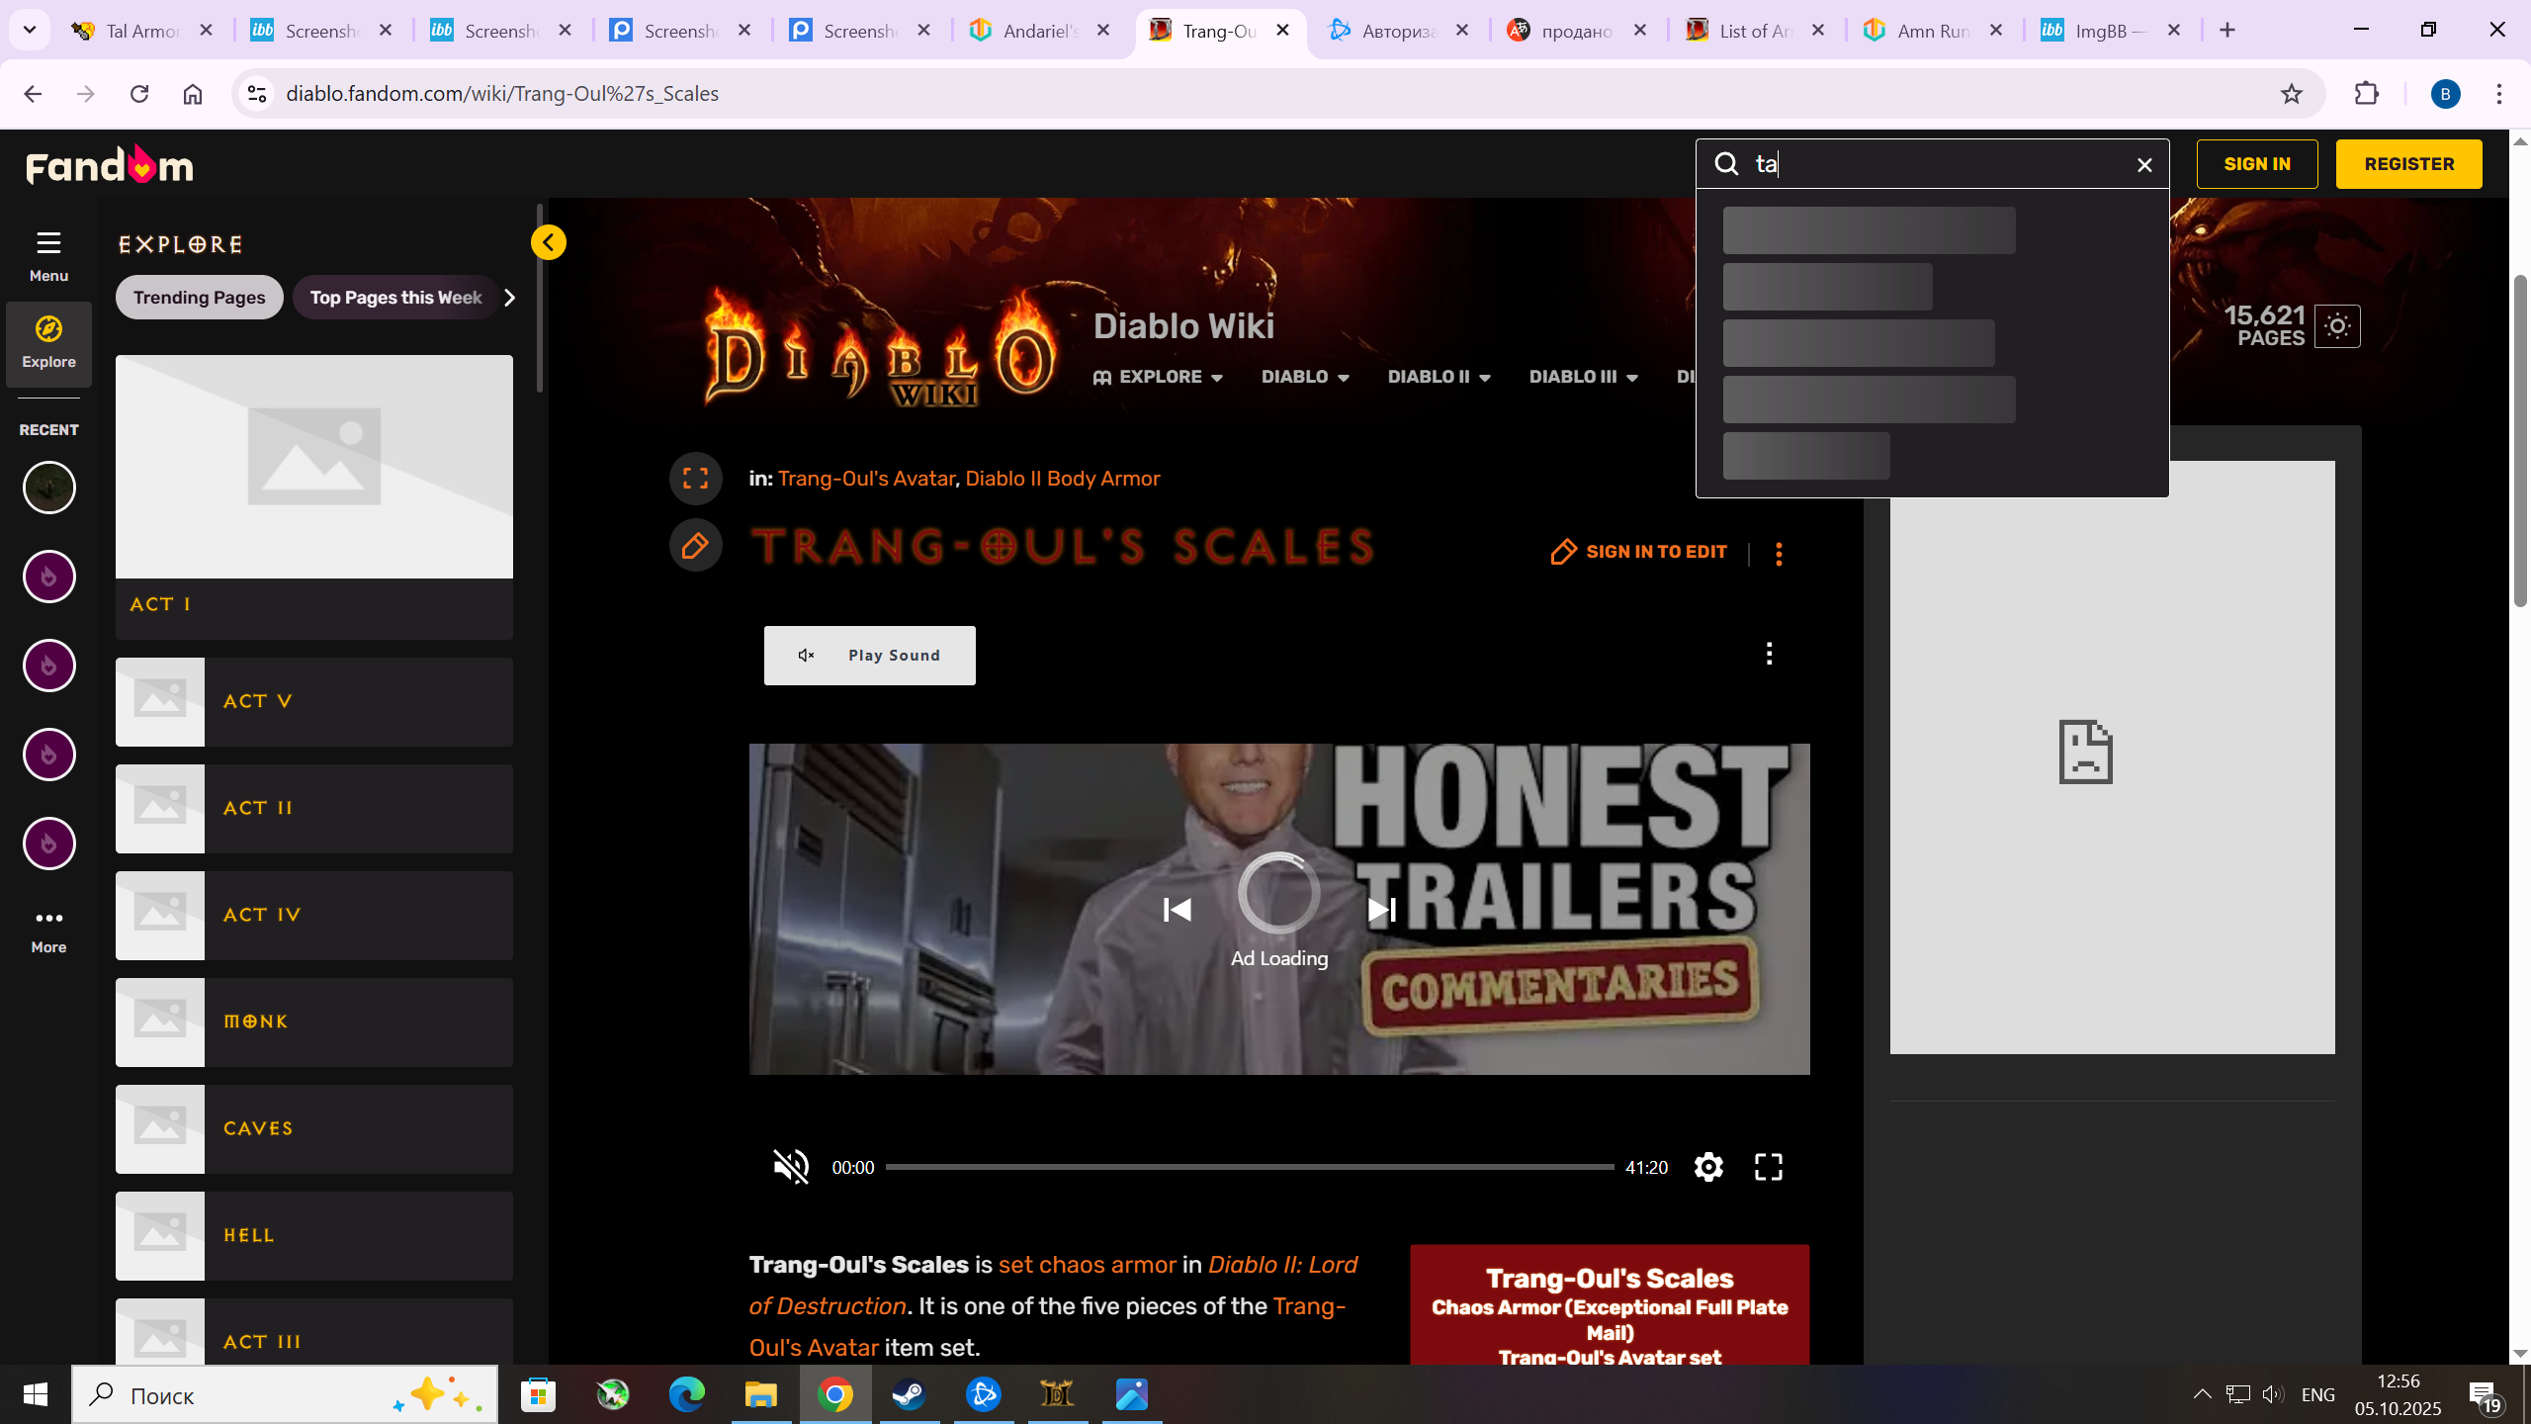Seek in video progress bar
Screen dimensions: 2531x1424
coord(1250,1167)
